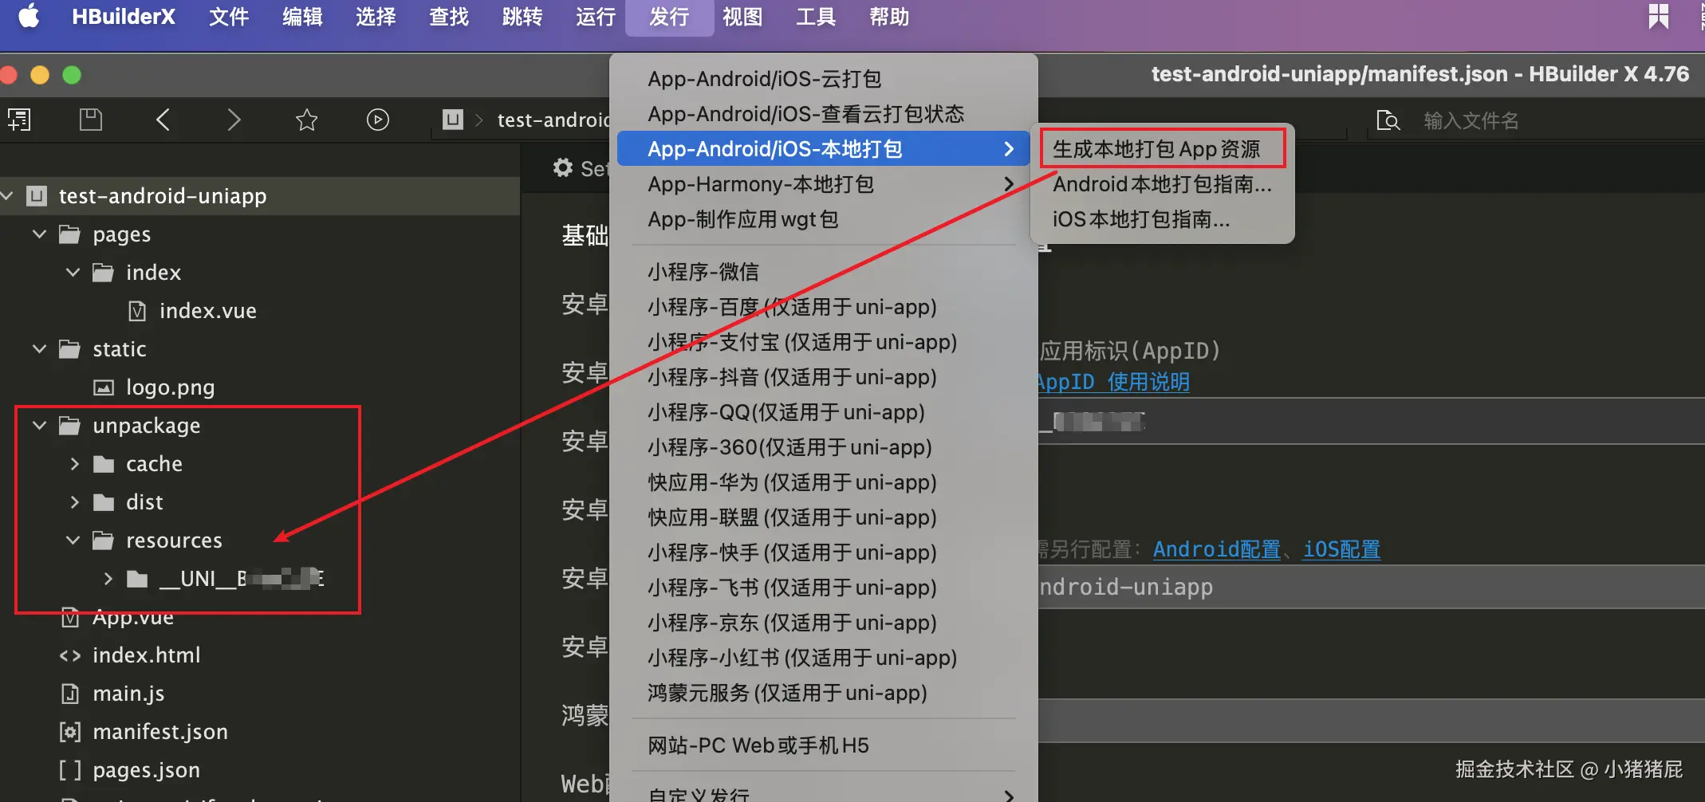Open the 文件 menu
Image resolution: width=1705 pixels, height=802 pixels.
click(x=229, y=17)
